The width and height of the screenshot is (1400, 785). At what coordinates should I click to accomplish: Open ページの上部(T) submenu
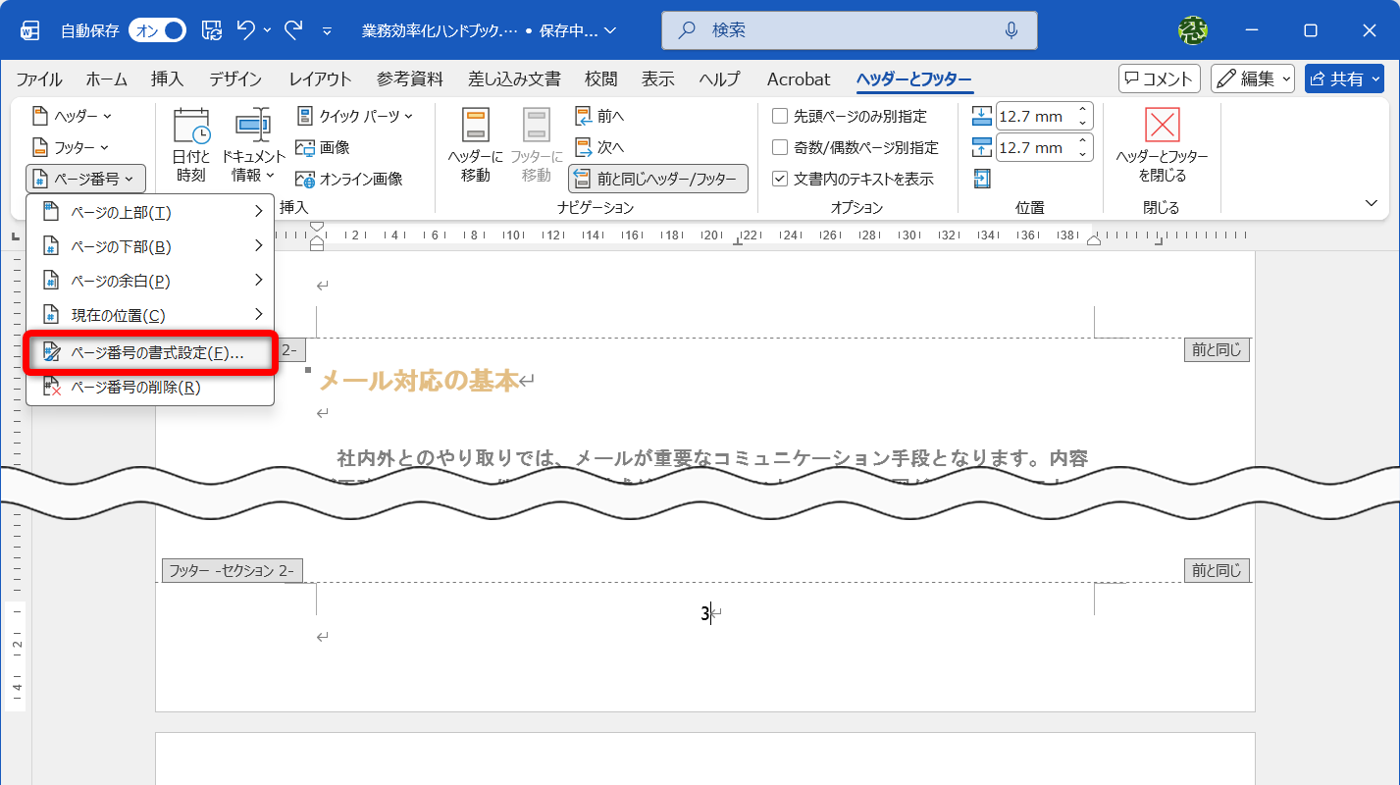tap(149, 212)
